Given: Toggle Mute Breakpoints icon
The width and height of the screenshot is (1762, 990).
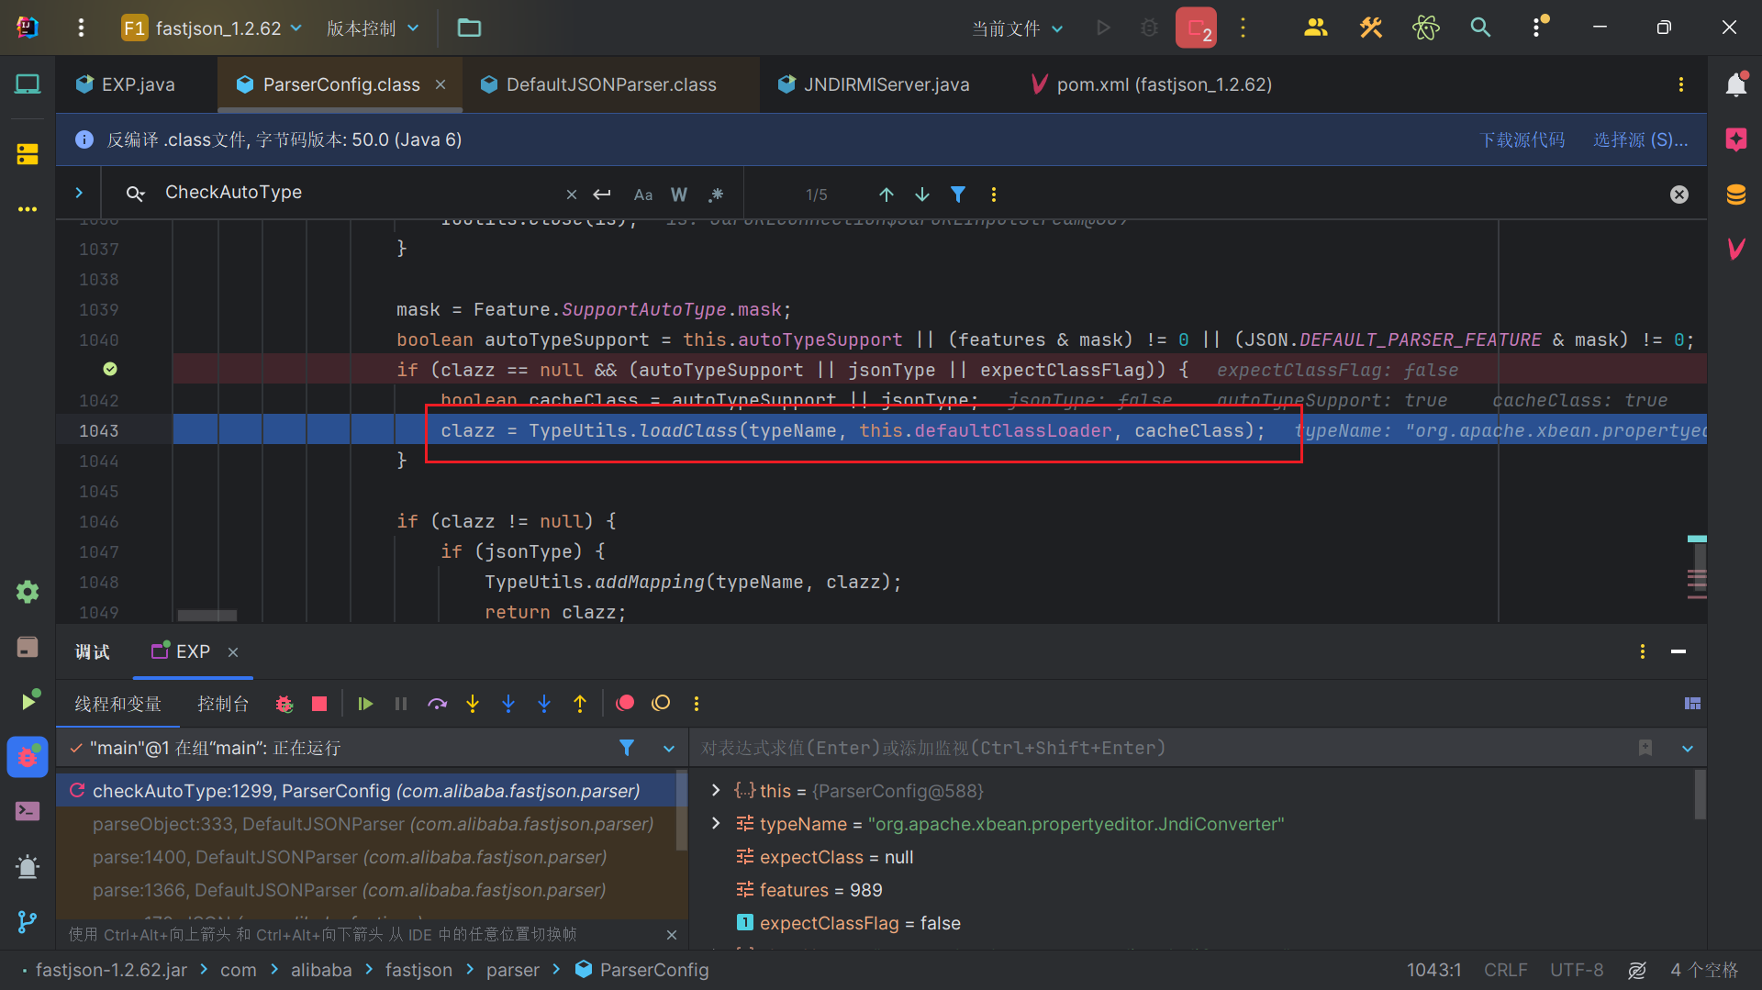Looking at the screenshot, I should tap(661, 704).
